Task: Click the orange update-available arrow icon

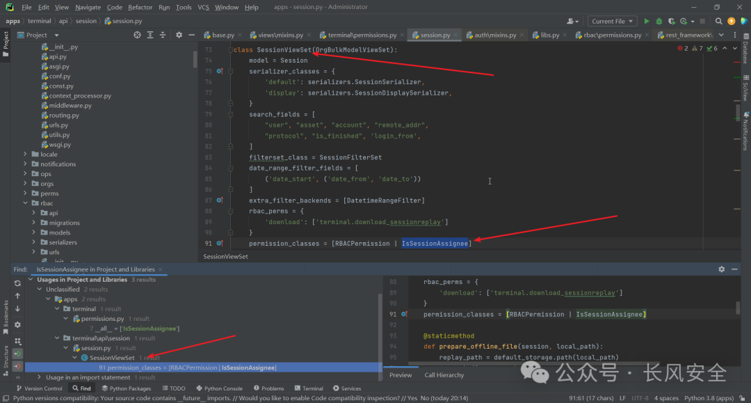Action: click(732, 21)
